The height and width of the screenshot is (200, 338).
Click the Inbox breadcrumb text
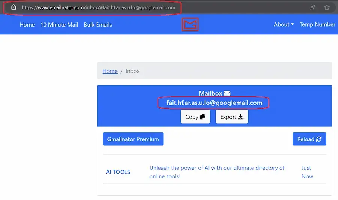(x=132, y=71)
